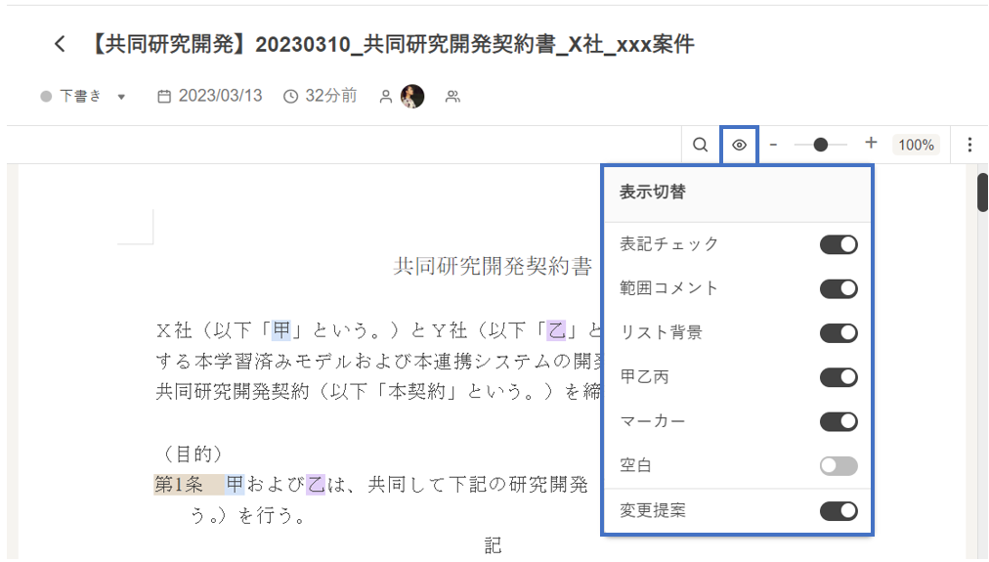Open the document search magnifier icon
This screenshot has height=562, width=989.
[x=700, y=145]
